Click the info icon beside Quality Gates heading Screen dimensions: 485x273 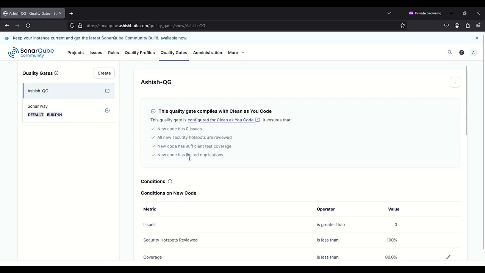[x=56, y=73]
